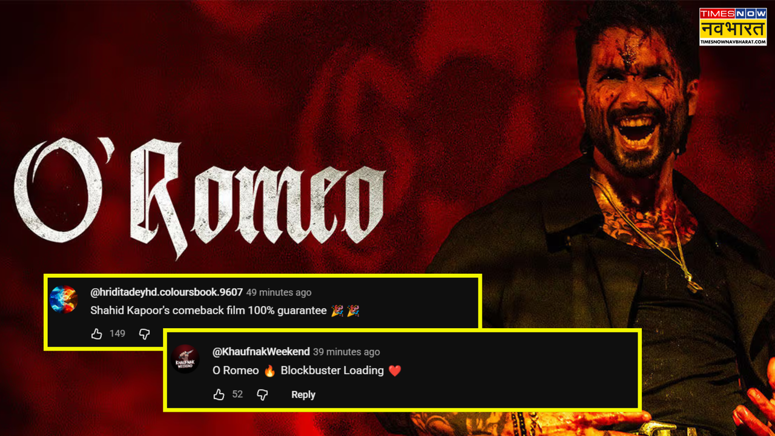
Task: Click the '49 minutes ago' timestamp
Action: click(279, 292)
